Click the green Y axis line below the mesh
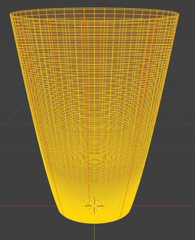Viewport: 195px width, 240px height. point(94,232)
